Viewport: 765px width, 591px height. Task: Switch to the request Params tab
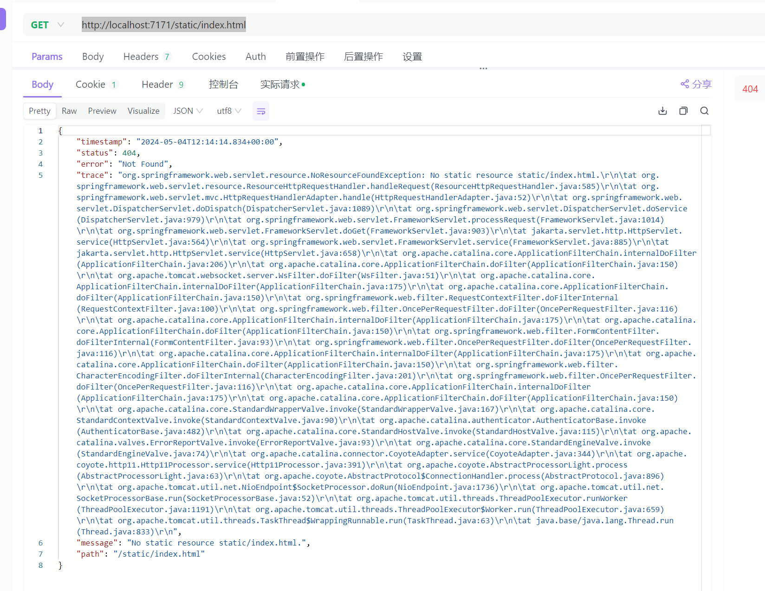pyautogui.click(x=47, y=57)
